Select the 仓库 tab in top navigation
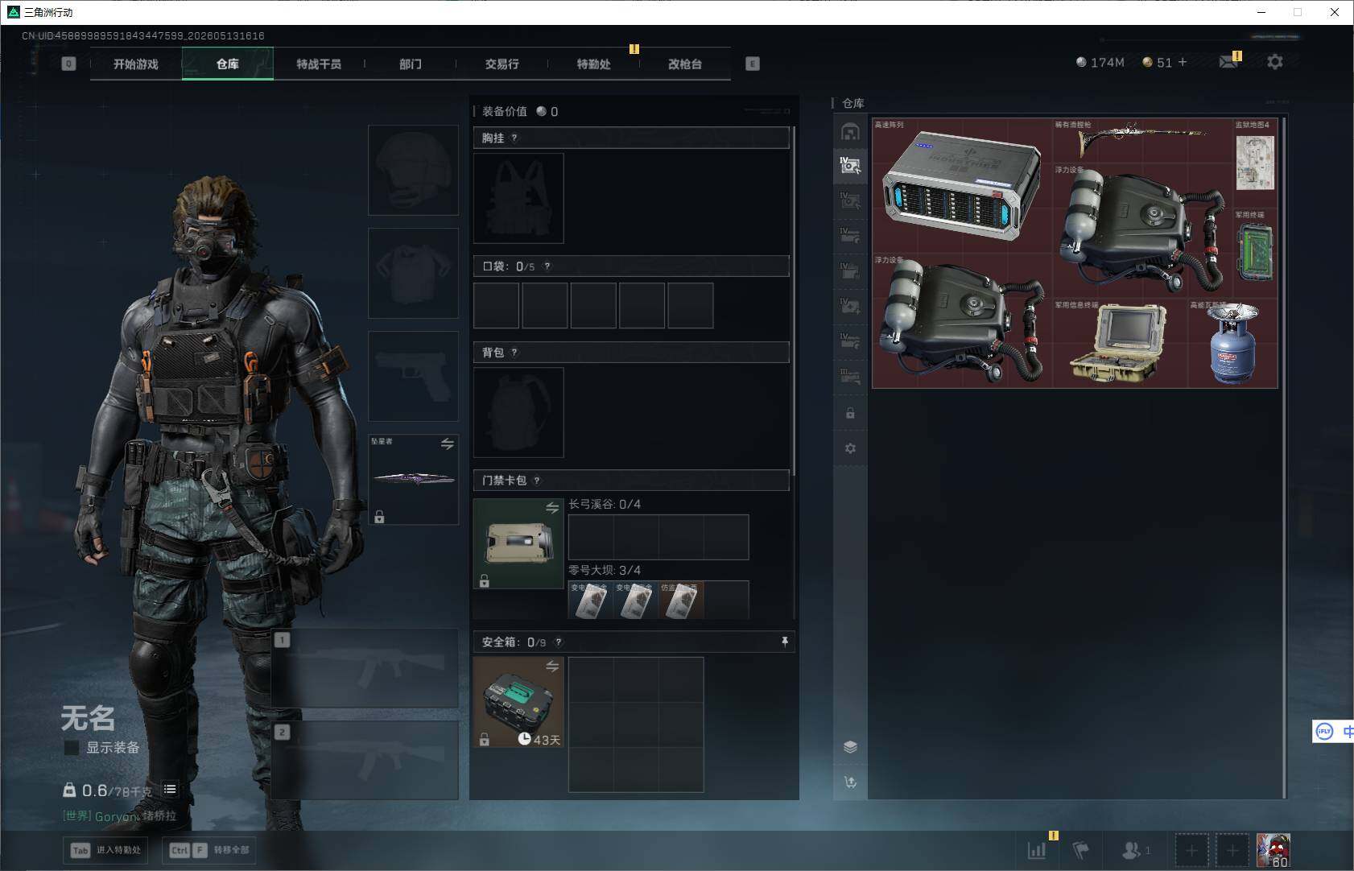Viewport: 1354px width, 871px height. 228,64
